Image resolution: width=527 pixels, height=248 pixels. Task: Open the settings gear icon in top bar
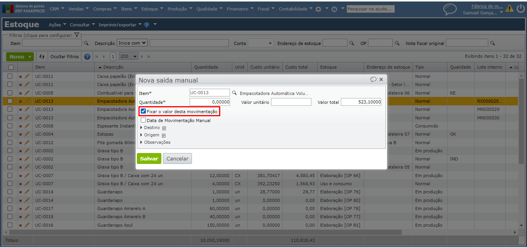click(x=318, y=9)
